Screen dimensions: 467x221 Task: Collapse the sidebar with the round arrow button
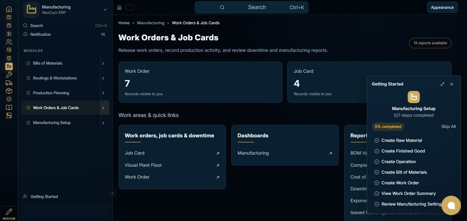[112, 193]
